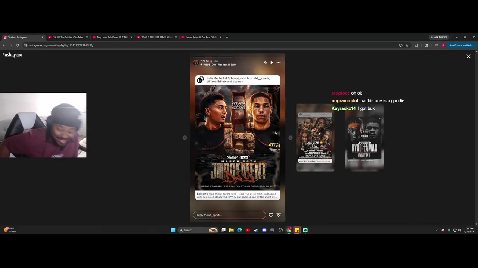This screenshot has height=268, width=478.
Task: Switch to the Off The Dribble YouTube tab
Action: (x=68, y=37)
